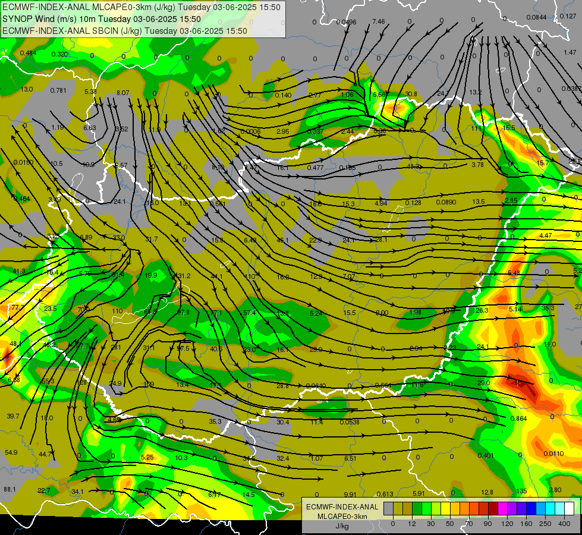Pick the purple legend swatch

tap(512, 508)
